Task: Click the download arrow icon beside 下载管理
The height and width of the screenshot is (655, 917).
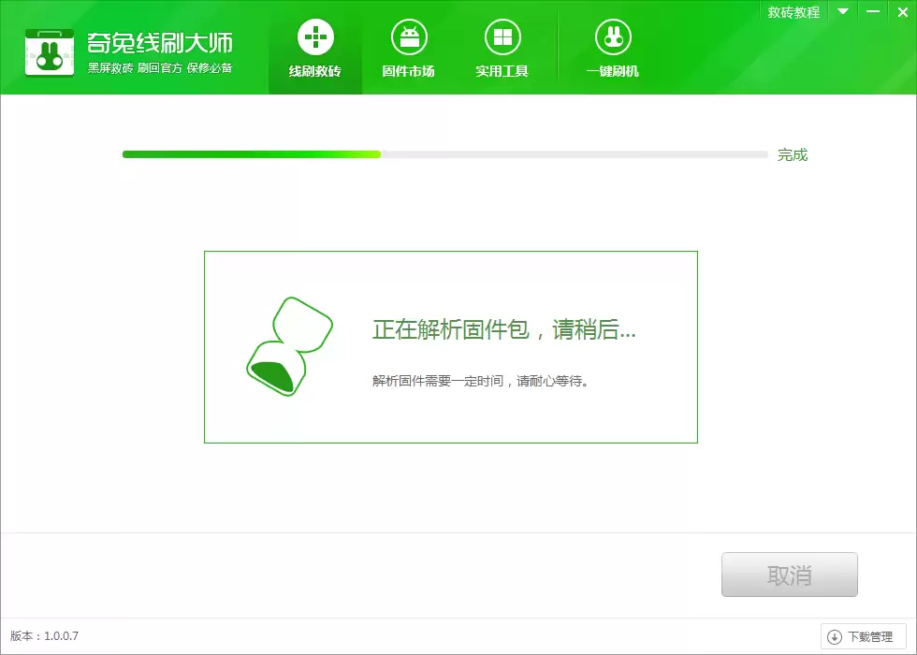Action: pos(836,635)
